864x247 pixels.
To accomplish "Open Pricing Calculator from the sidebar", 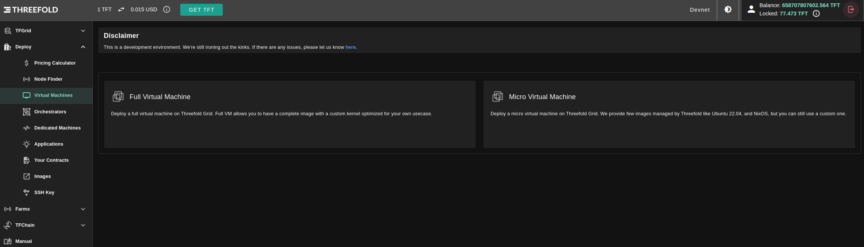I will click(55, 63).
